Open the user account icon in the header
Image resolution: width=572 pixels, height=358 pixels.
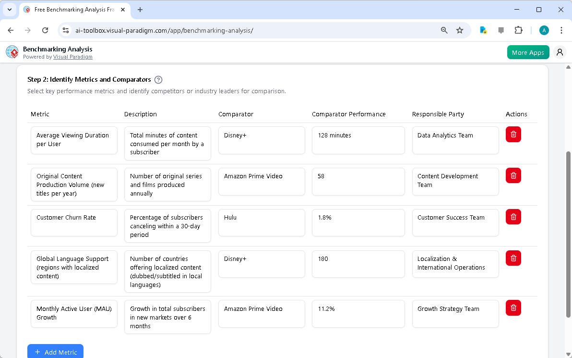[x=560, y=52]
